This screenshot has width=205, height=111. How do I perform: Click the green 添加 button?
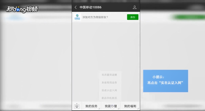(133, 17)
